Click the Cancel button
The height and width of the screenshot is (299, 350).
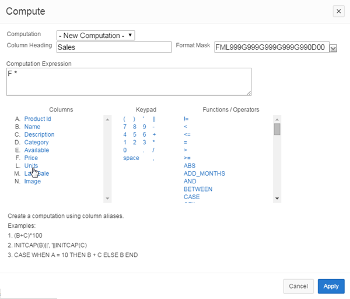pyautogui.click(x=298, y=286)
